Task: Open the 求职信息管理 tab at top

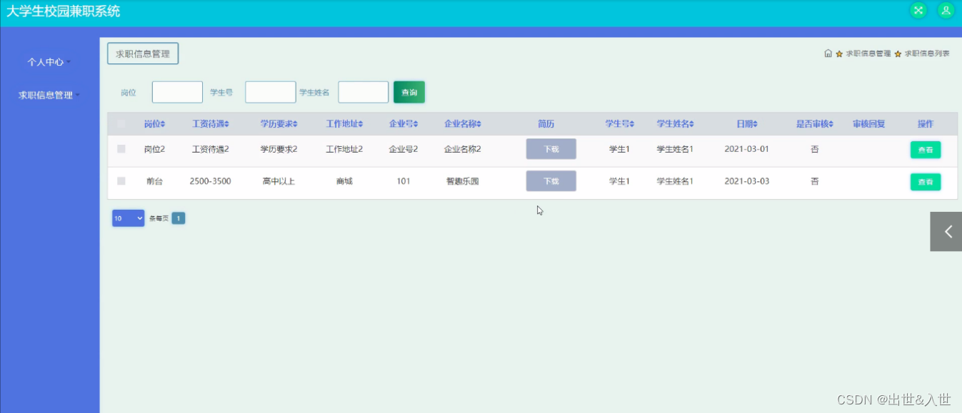Action: coord(143,53)
